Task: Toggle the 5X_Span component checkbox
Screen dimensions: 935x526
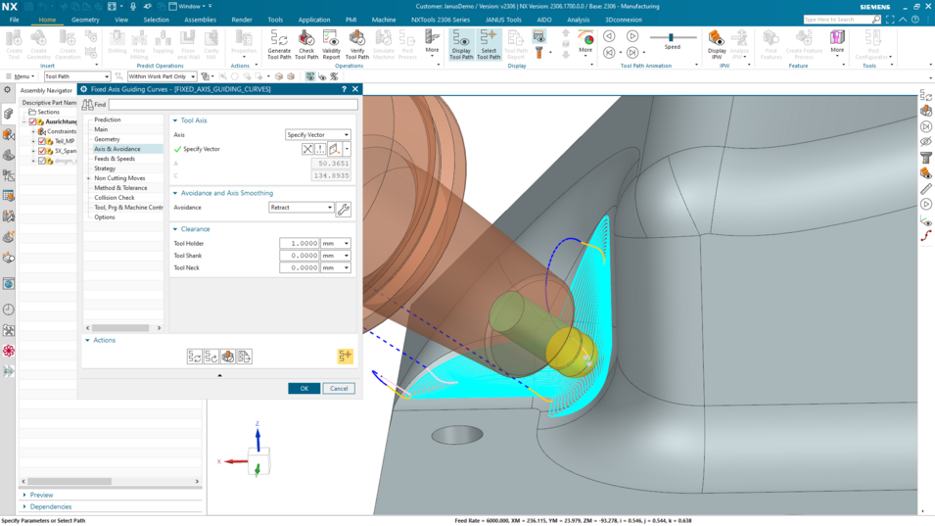Action: coord(42,151)
